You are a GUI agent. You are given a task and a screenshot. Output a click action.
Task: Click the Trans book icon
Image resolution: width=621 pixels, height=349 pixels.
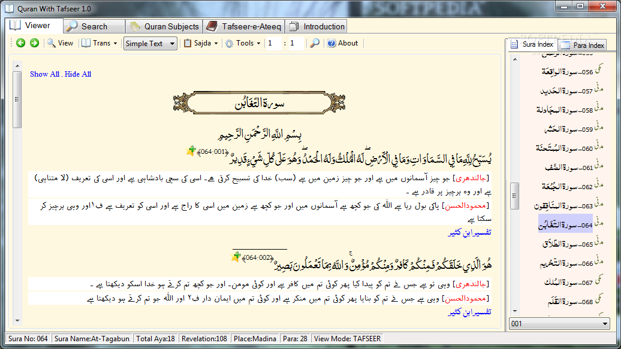pyautogui.click(x=86, y=43)
